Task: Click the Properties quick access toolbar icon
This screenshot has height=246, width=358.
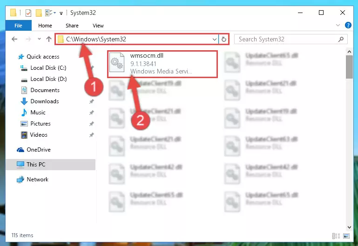Action: [x=28, y=13]
